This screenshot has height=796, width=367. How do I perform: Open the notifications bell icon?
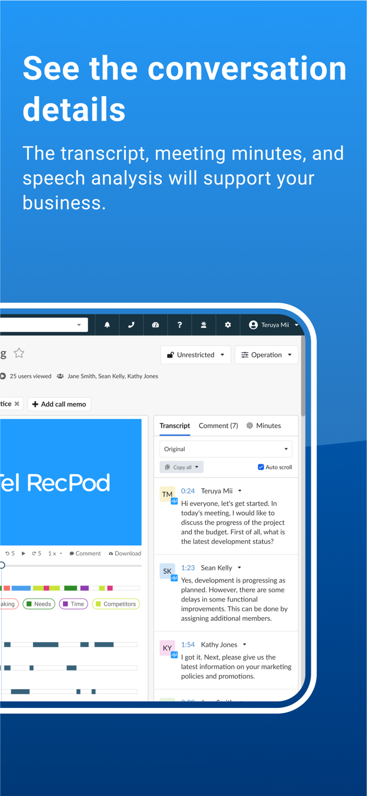click(x=107, y=325)
